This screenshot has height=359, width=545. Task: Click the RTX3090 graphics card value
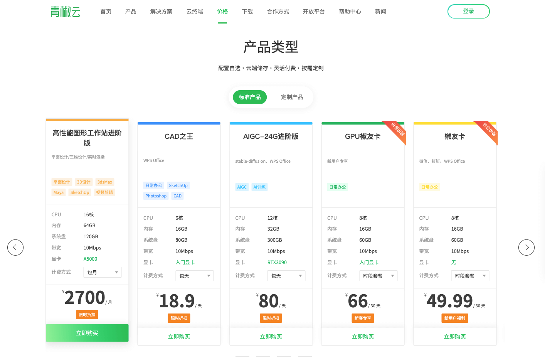coord(277,263)
